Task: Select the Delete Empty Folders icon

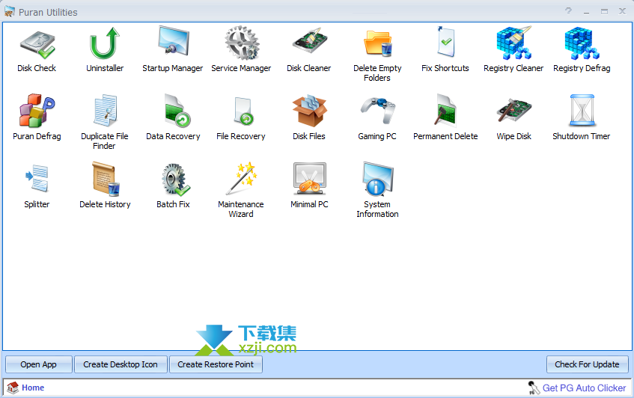Action: pyautogui.click(x=378, y=43)
